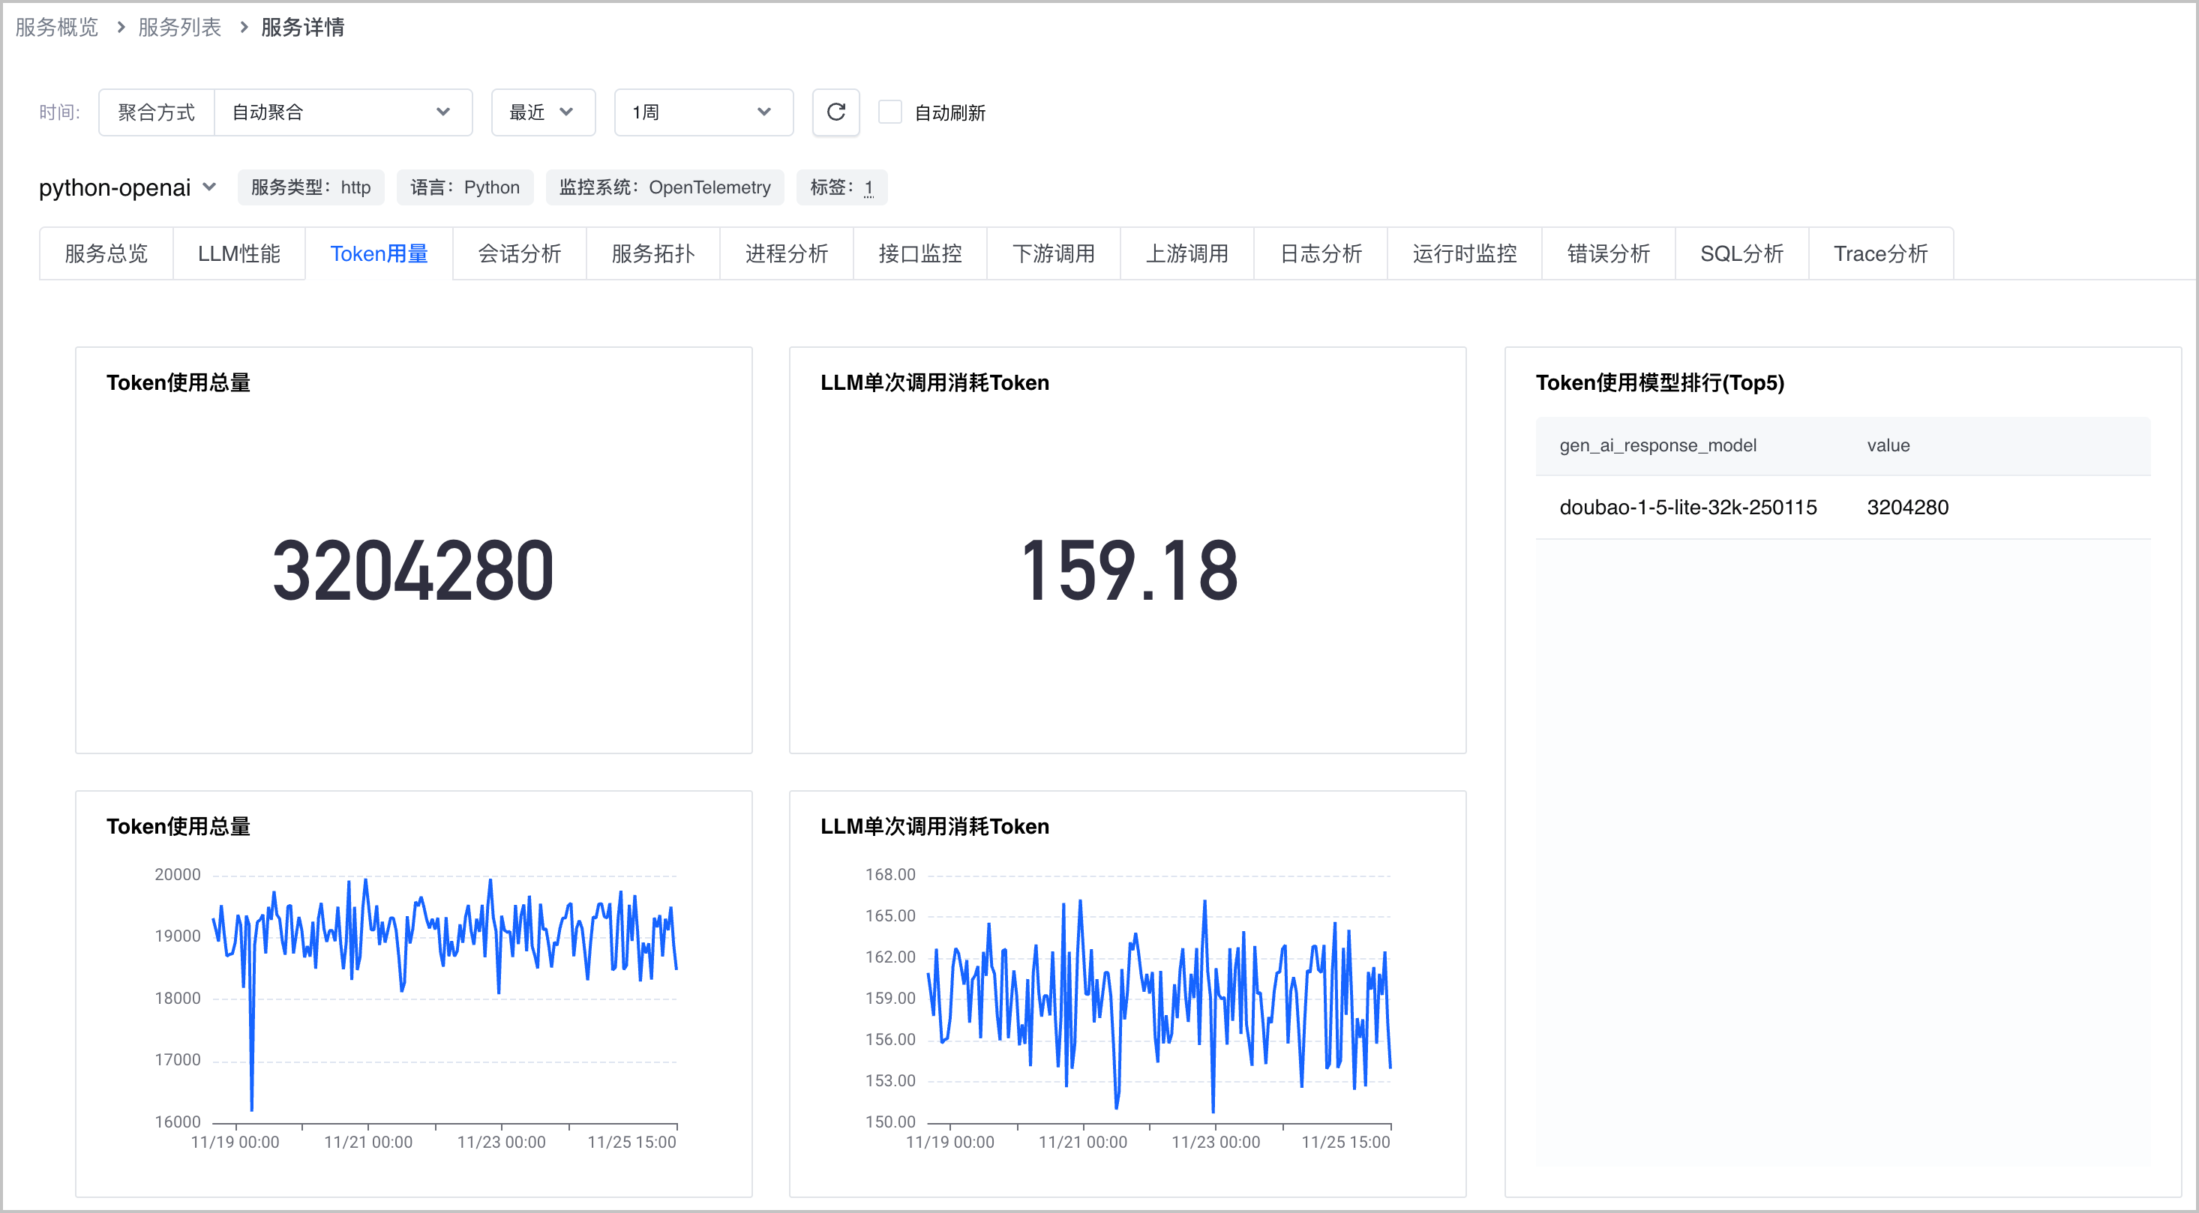Switch to the LLM性能 tab
The height and width of the screenshot is (1213, 2199).
239,253
